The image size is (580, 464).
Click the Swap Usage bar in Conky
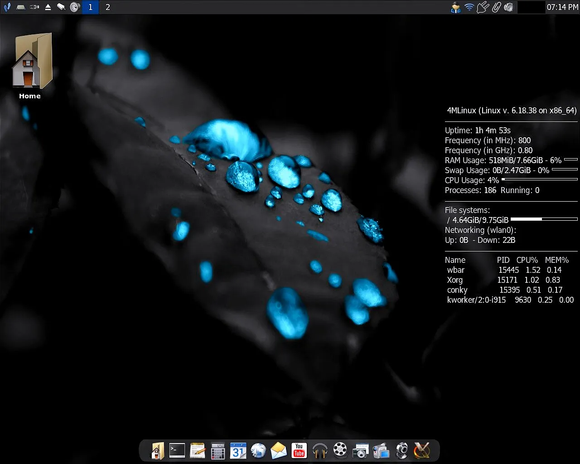565,169
